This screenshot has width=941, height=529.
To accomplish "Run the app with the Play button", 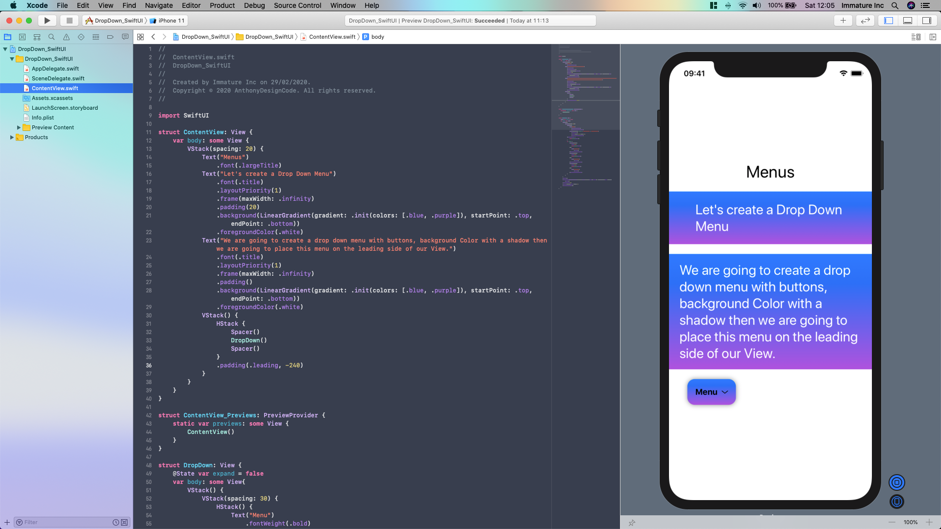I will [47, 21].
